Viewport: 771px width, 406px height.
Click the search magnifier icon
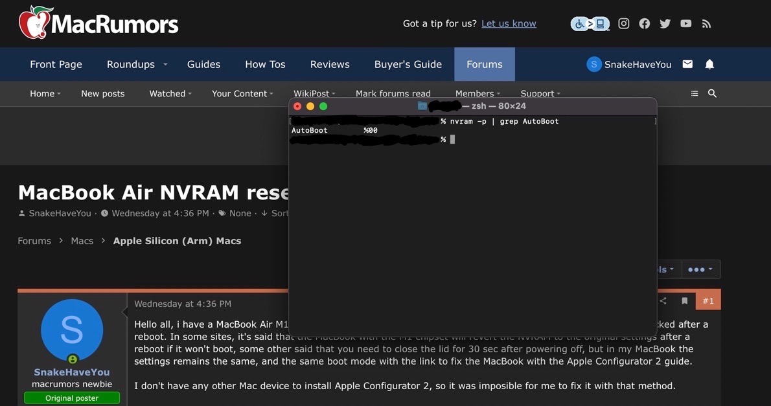point(712,93)
